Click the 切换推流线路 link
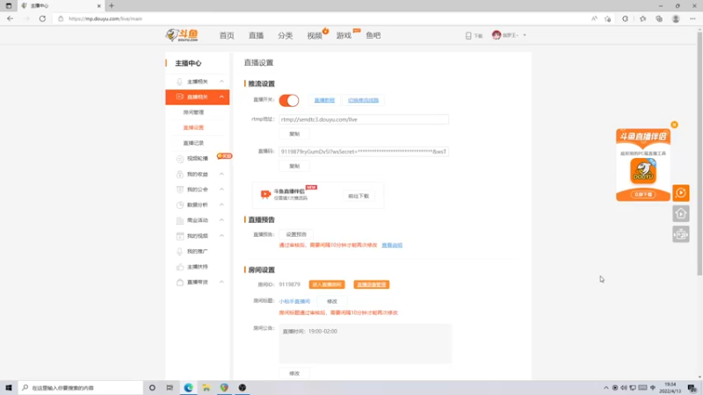This screenshot has width=703, height=395. [x=363, y=100]
